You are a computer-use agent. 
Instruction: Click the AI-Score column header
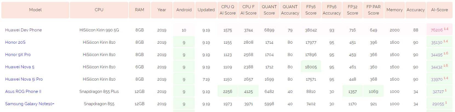(439, 10)
